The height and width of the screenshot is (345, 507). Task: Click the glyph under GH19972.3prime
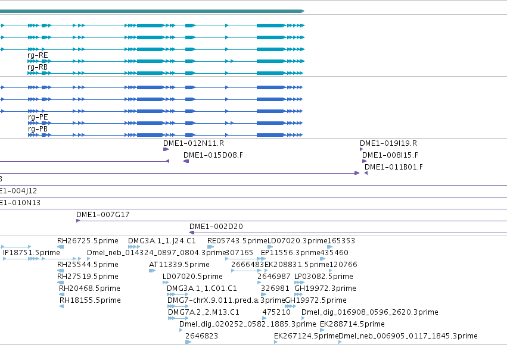tap(298, 294)
